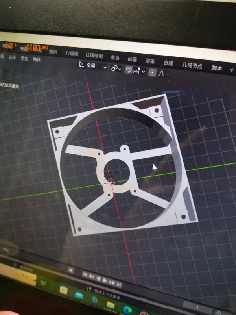Open the 添加 menu
This screenshot has height=315, width=236.
tap(24, 58)
